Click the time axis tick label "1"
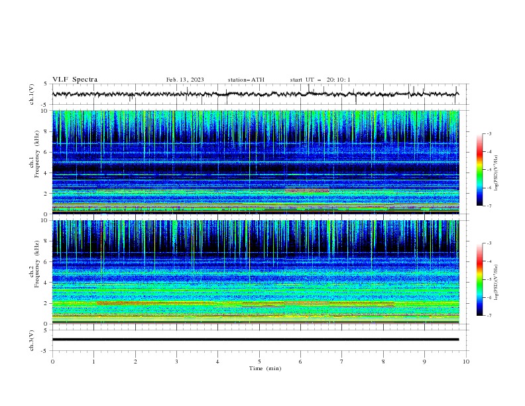This screenshot has width=525, height=406. [x=93, y=362]
